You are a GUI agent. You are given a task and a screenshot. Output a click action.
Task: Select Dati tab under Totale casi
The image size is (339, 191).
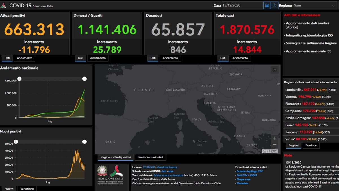tap(223, 58)
